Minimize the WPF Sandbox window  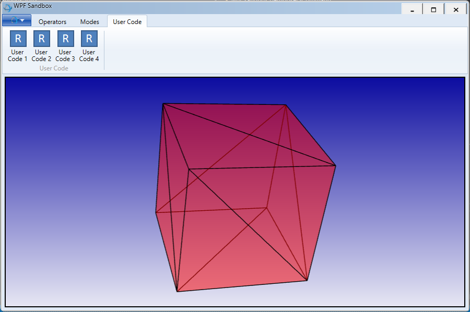[412, 9]
